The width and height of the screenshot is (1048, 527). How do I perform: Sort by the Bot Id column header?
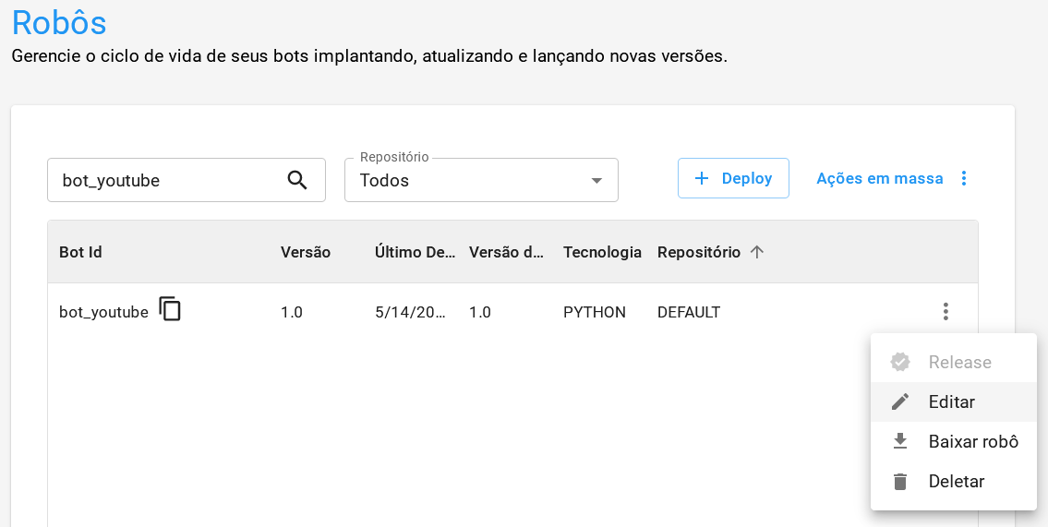(x=80, y=252)
